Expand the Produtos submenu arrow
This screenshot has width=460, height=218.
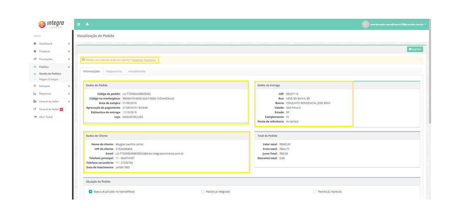coord(69,51)
